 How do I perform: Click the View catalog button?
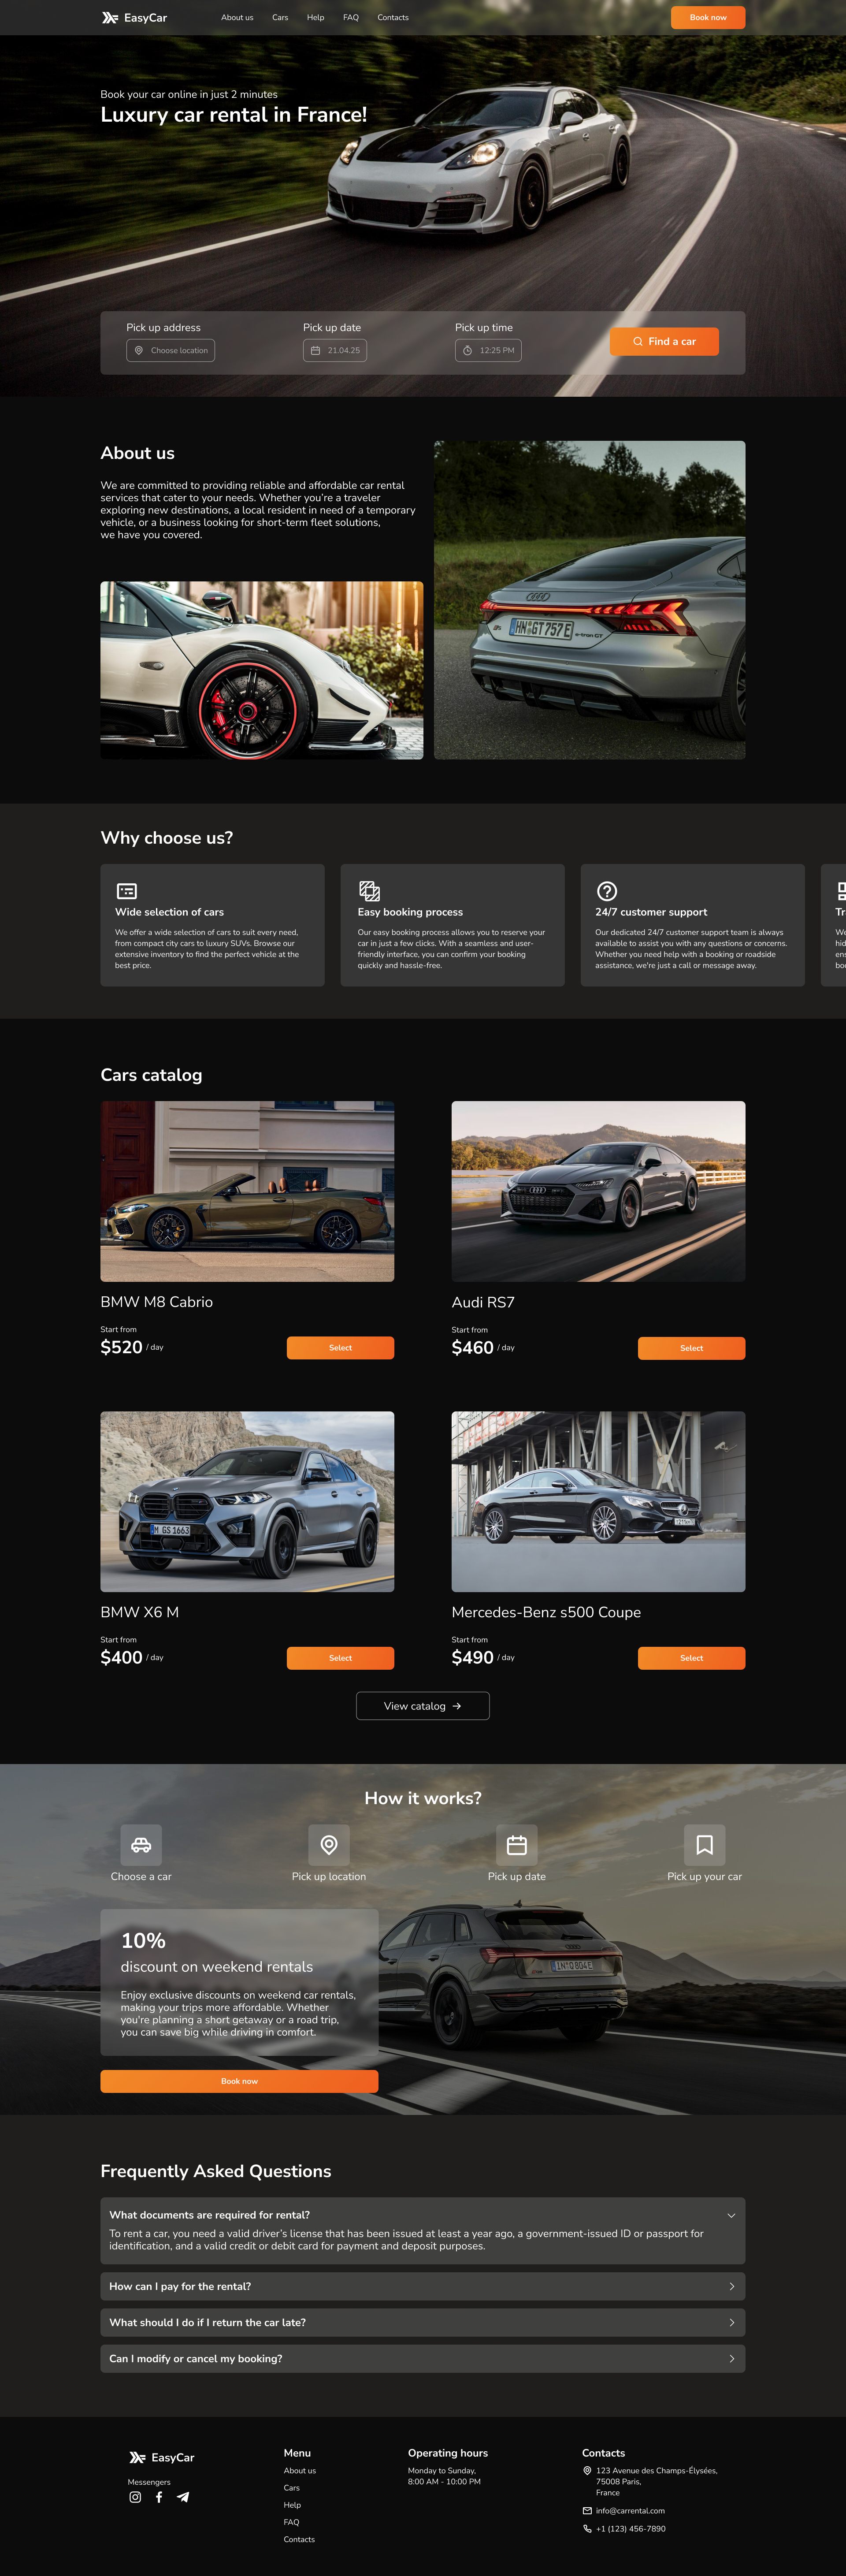tap(423, 1706)
